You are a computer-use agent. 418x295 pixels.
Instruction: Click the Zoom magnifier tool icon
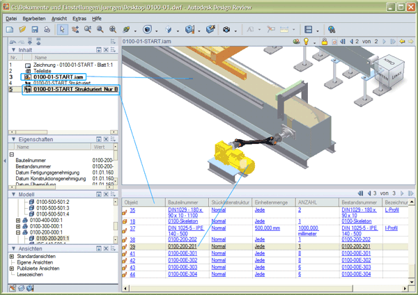(88, 29)
